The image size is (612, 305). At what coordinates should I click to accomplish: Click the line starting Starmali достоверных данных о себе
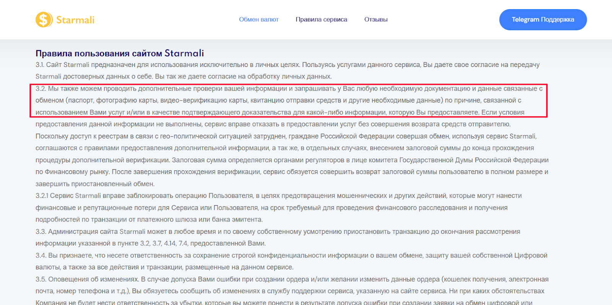(184, 77)
